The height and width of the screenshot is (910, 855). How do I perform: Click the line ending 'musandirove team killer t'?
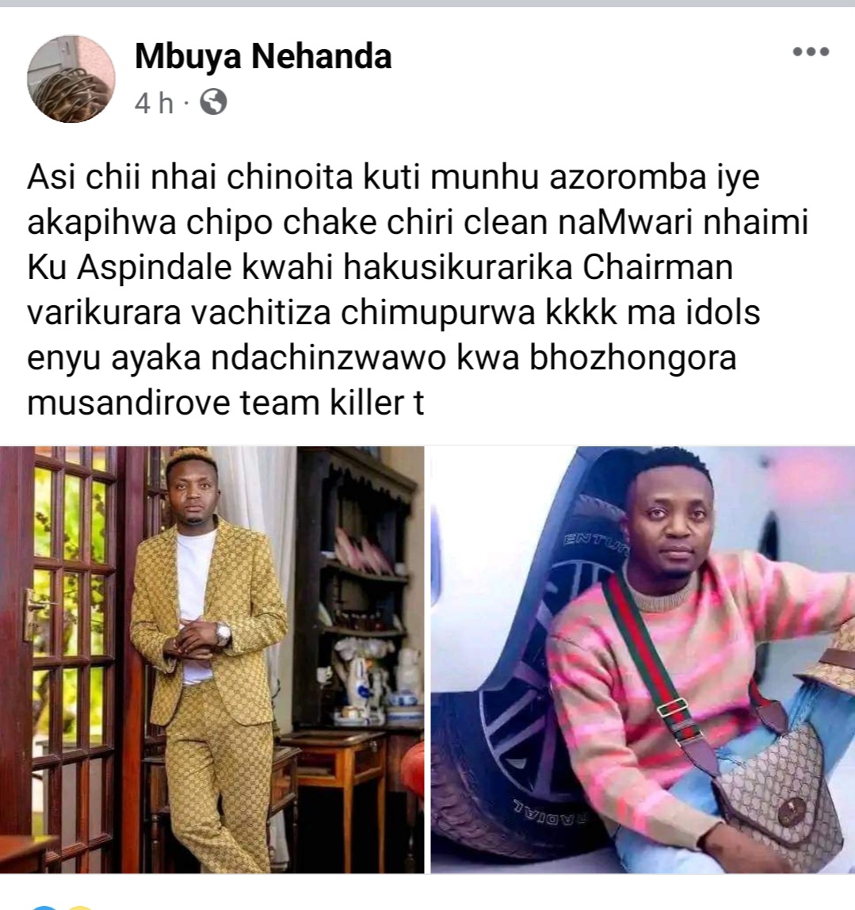pos(226,403)
